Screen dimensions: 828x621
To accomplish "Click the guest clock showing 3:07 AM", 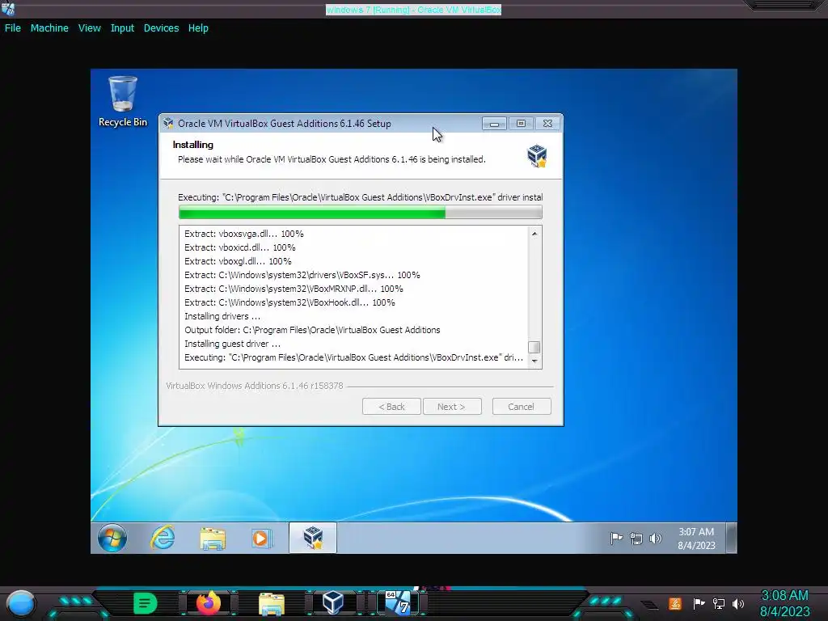I will 696,538.
